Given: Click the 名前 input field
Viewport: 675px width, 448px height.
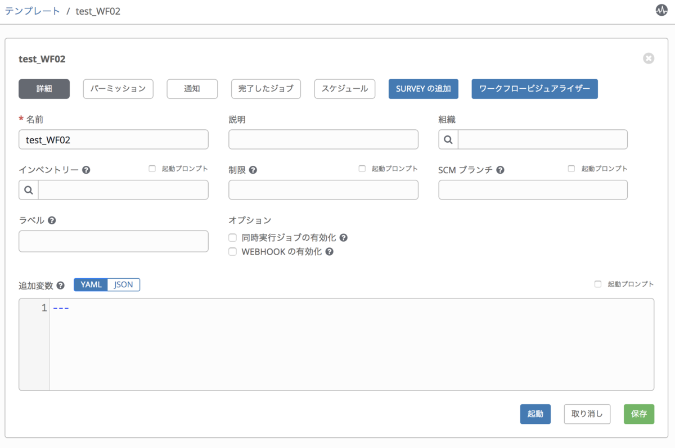Looking at the screenshot, I should coord(114,139).
